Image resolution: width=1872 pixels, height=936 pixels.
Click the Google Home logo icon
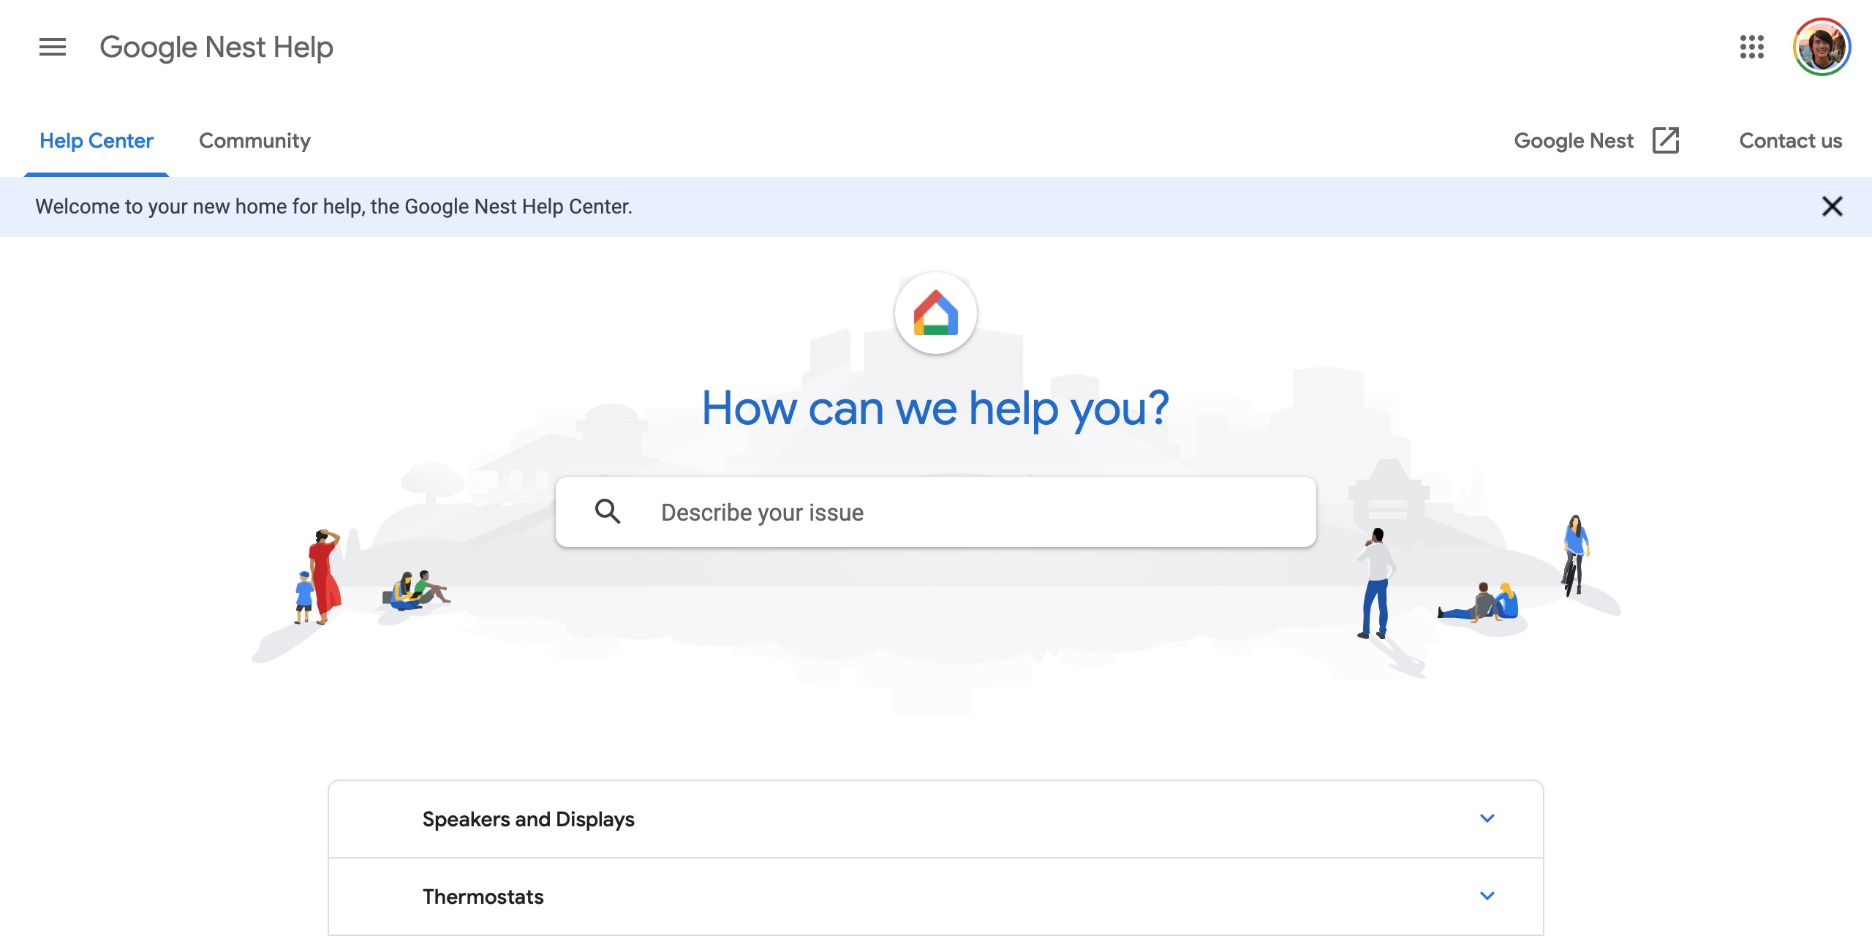pyautogui.click(x=935, y=314)
